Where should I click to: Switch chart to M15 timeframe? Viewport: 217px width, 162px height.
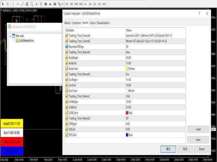point(76,4)
